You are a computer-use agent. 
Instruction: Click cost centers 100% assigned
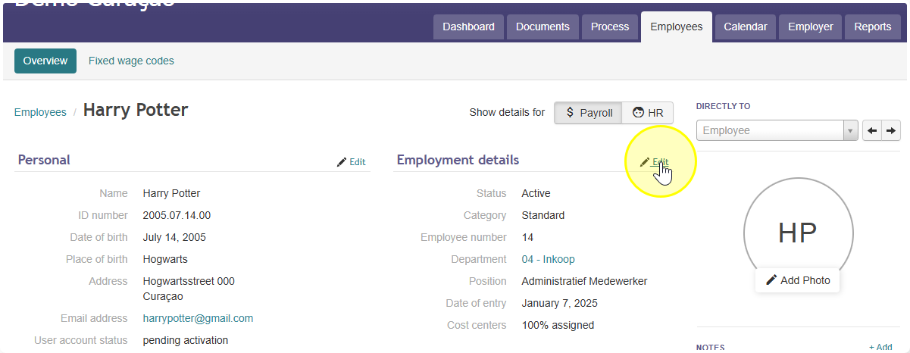coord(558,325)
